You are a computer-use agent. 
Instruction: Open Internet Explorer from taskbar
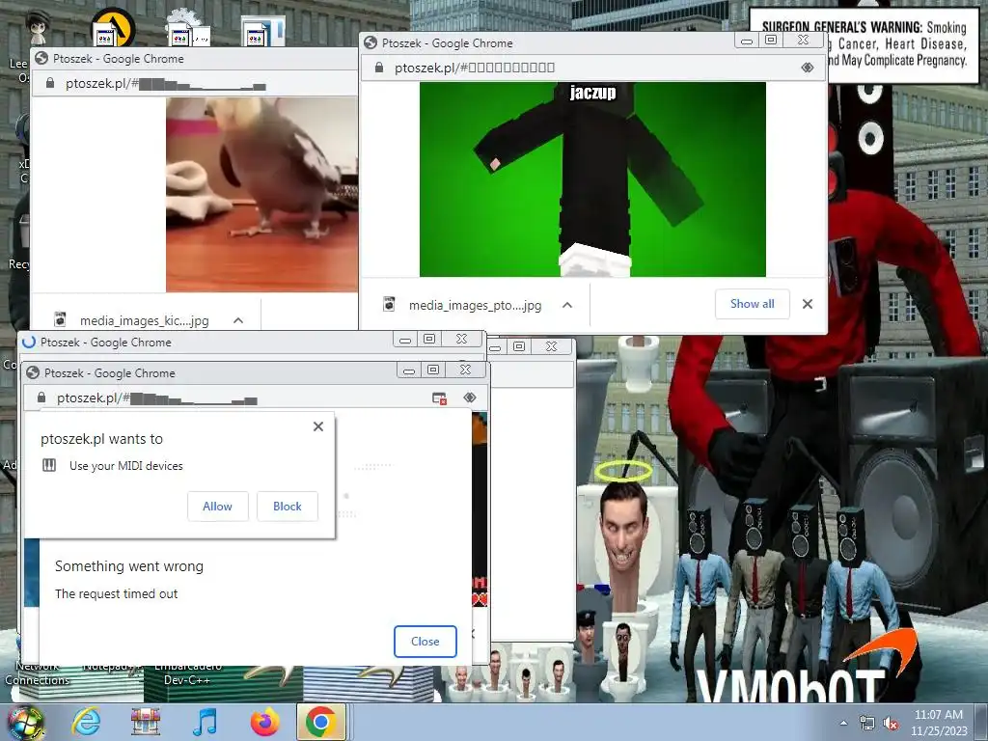pos(85,722)
